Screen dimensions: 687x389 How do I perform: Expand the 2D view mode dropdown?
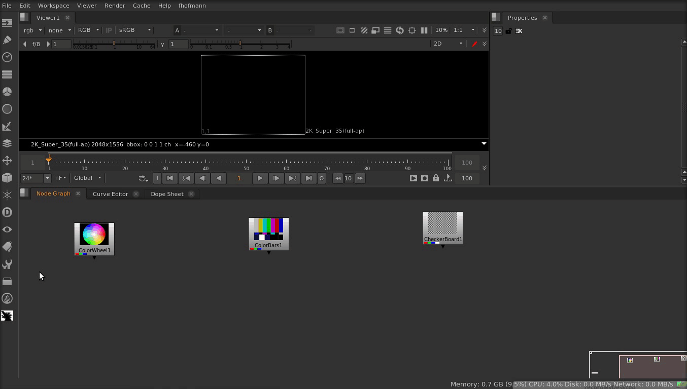tap(448, 44)
